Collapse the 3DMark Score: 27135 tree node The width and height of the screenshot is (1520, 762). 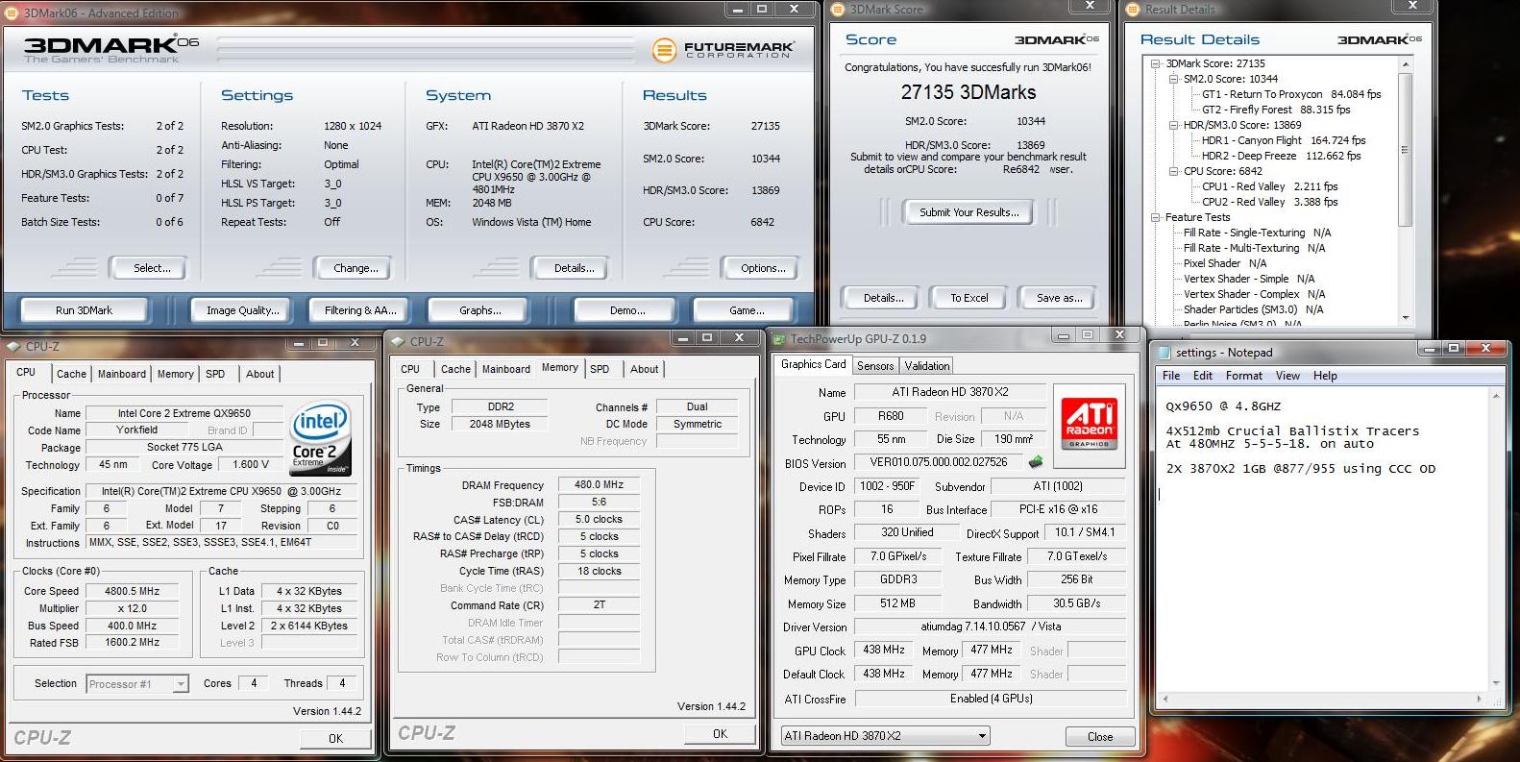pyautogui.click(x=1156, y=63)
